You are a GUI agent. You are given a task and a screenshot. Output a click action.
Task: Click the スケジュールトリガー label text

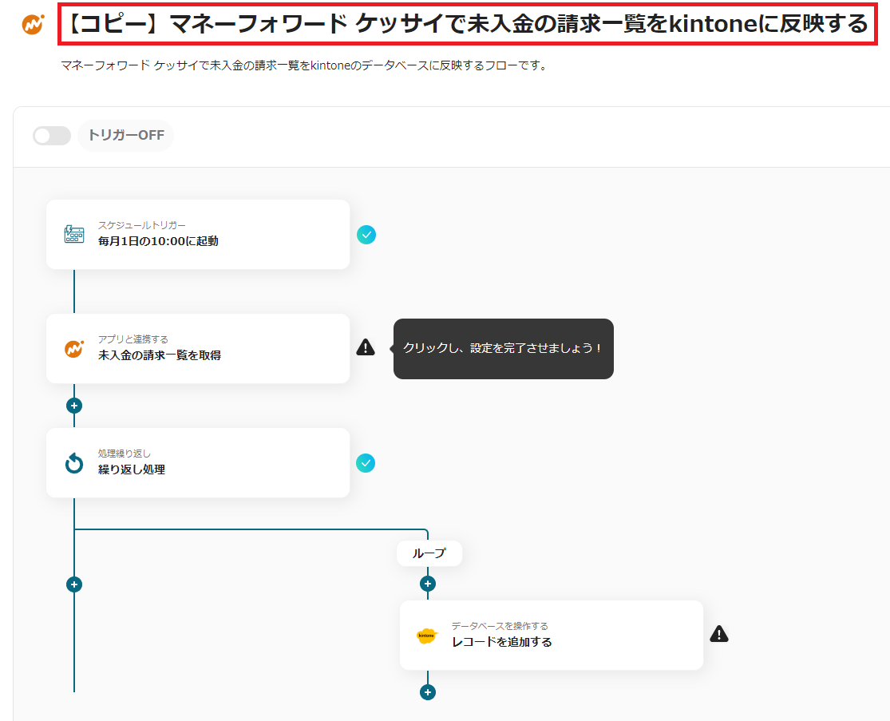pyautogui.click(x=142, y=225)
